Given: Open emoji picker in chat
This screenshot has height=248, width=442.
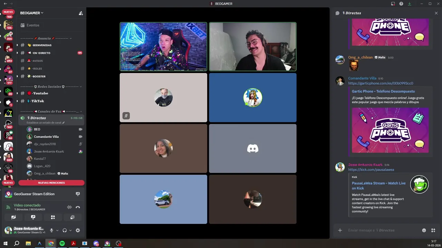Looking at the screenshot, I should [424, 230].
